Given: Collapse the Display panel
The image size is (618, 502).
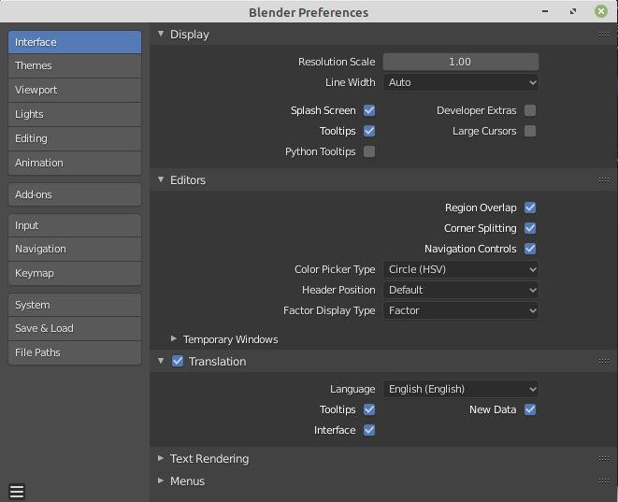Looking at the screenshot, I should (161, 34).
